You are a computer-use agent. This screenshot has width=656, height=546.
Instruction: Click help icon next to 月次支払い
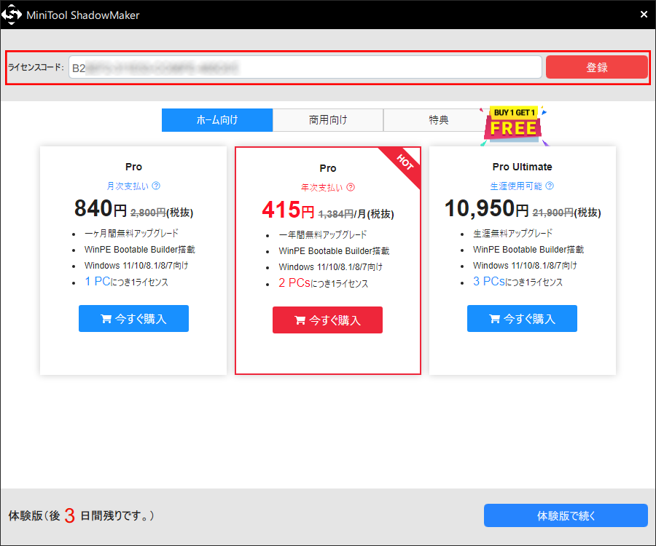coord(157,186)
